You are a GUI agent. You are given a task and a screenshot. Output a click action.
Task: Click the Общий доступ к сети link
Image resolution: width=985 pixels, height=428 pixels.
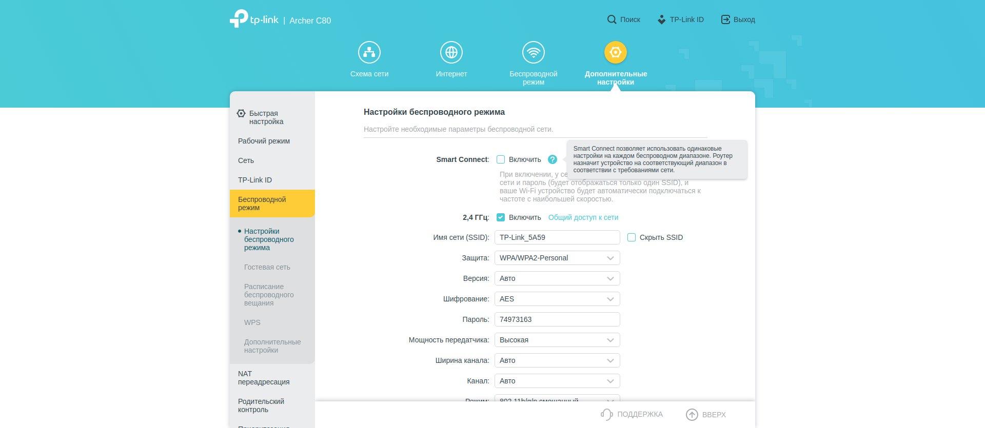click(x=583, y=217)
